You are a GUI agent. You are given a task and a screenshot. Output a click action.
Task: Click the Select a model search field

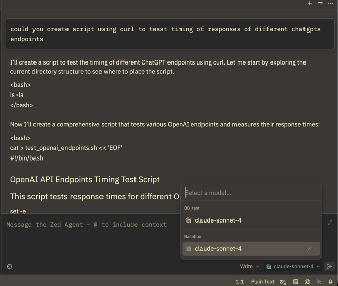[x=251, y=193]
